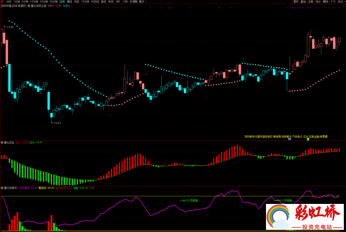Click the top-left panel toggle icon
This screenshot has width=346, height=232.
2,2
